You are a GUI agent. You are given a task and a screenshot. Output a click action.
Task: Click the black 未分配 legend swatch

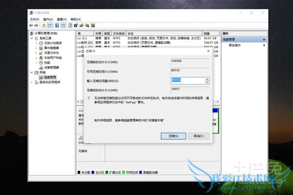tap(79, 173)
